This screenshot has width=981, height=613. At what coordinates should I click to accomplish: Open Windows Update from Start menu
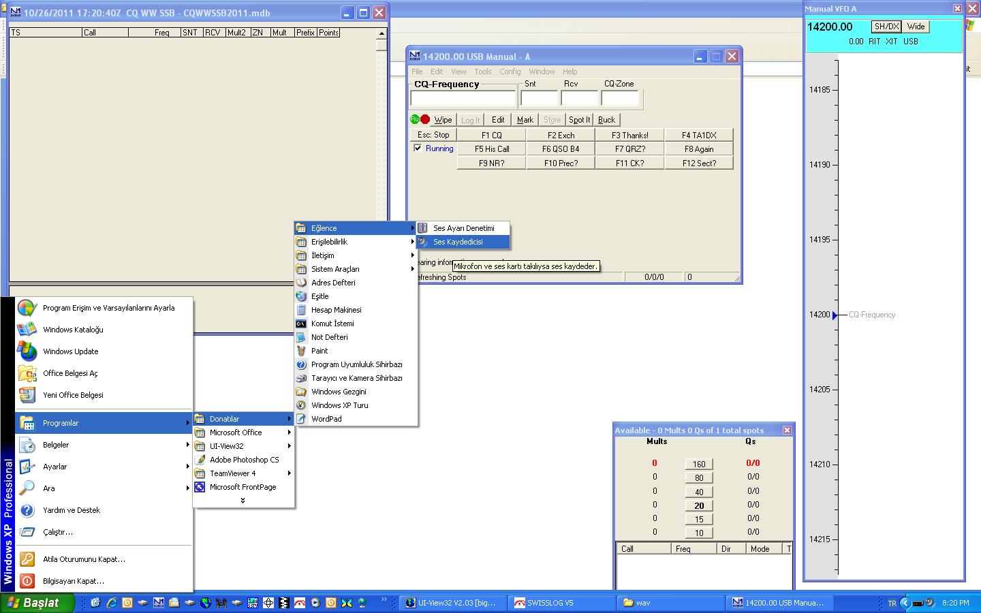[70, 351]
